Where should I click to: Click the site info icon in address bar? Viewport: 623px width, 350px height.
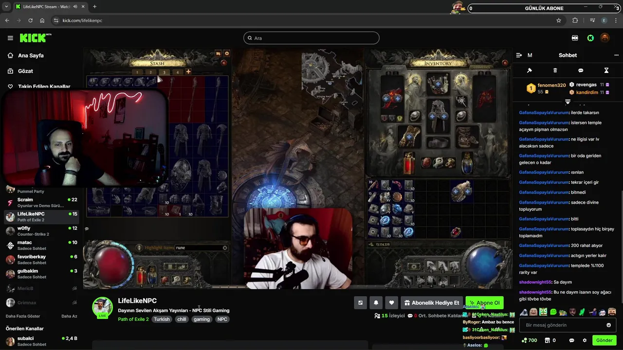point(56,20)
